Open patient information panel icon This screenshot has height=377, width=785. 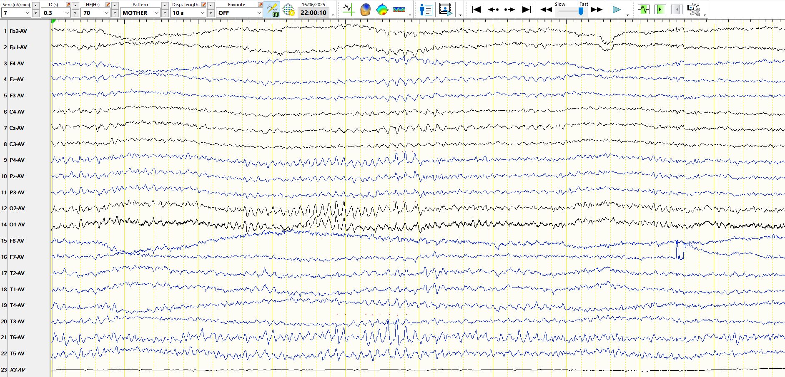pyautogui.click(x=426, y=10)
